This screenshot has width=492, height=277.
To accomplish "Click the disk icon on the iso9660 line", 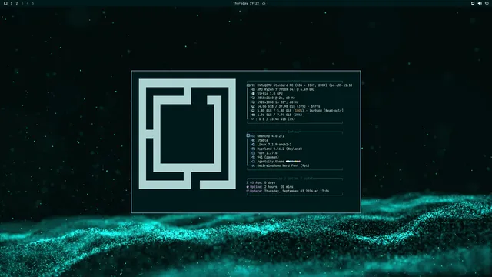I will [253, 111].
